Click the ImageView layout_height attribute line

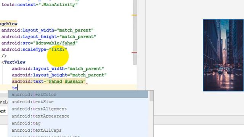49,37
